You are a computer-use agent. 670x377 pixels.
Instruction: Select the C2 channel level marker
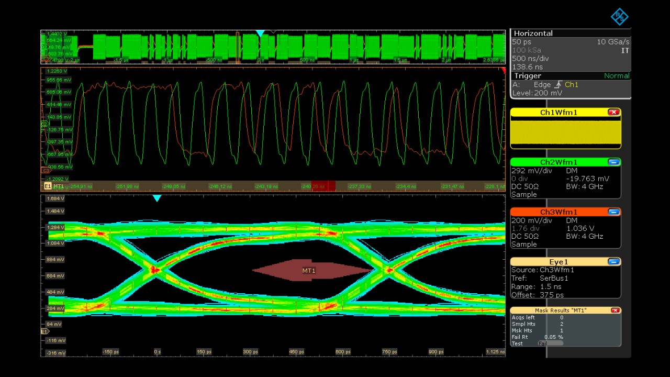[x=44, y=124]
